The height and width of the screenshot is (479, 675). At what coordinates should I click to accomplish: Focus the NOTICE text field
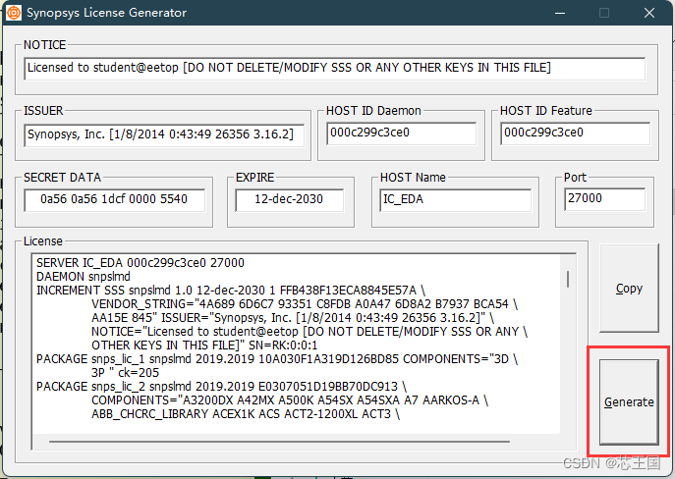pyautogui.click(x=335, y=69)
